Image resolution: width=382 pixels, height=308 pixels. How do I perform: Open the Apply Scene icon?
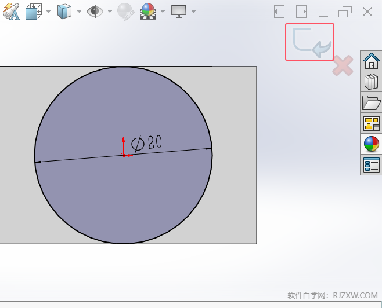148,12
